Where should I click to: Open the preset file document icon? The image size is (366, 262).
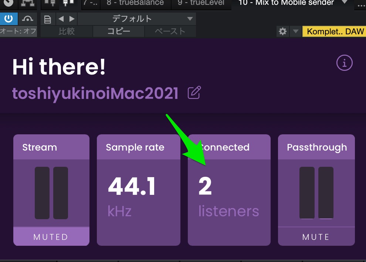point(48,19)
